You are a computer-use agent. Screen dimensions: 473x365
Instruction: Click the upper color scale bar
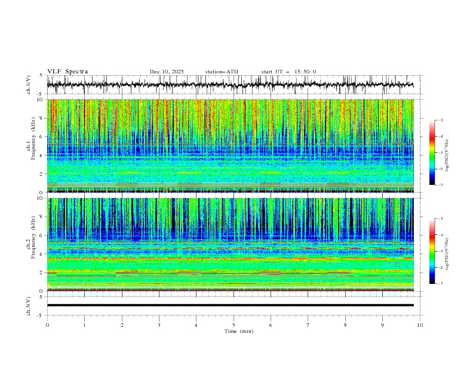(x=432, y=153)
